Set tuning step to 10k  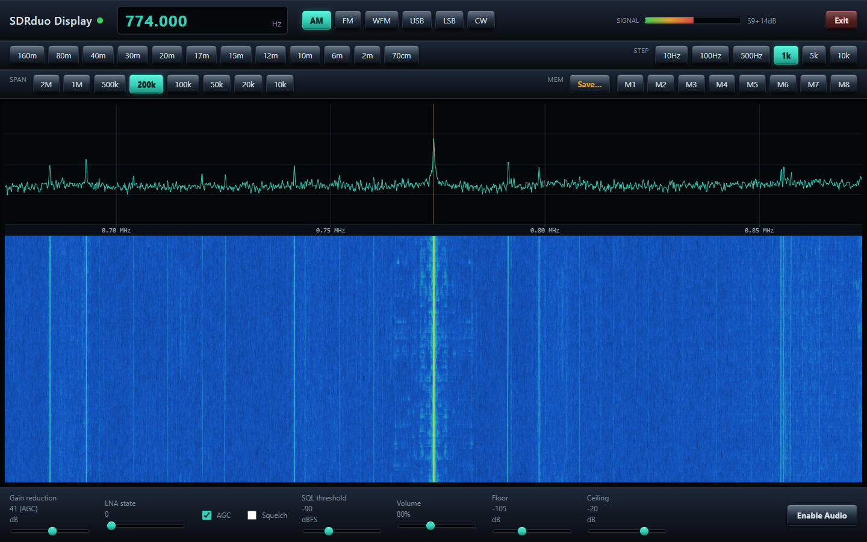(x=844, y=55)
